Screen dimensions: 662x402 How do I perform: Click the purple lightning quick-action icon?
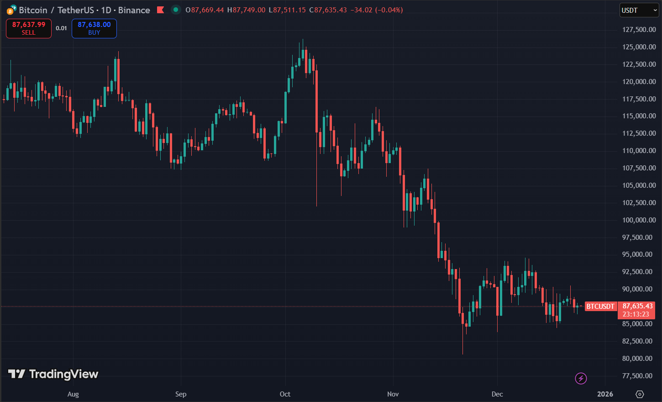pos(580,378)
